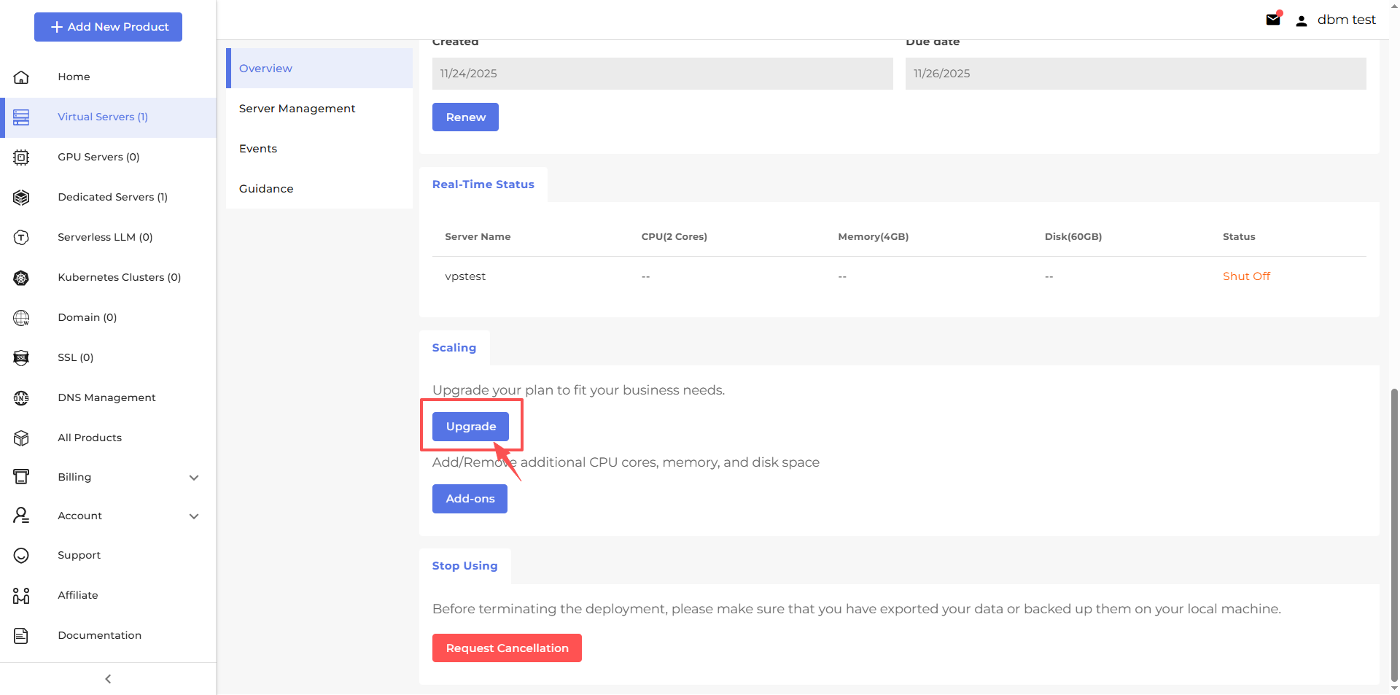This screenshot has width=1400, height=695.
Task: Open the Home menu item
Action: pyautogui.click(x=108, y=77)
